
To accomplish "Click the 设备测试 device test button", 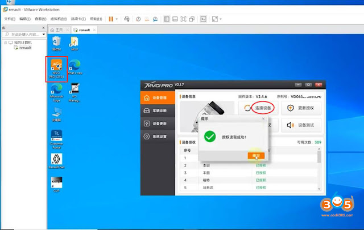I will (301, 125).
